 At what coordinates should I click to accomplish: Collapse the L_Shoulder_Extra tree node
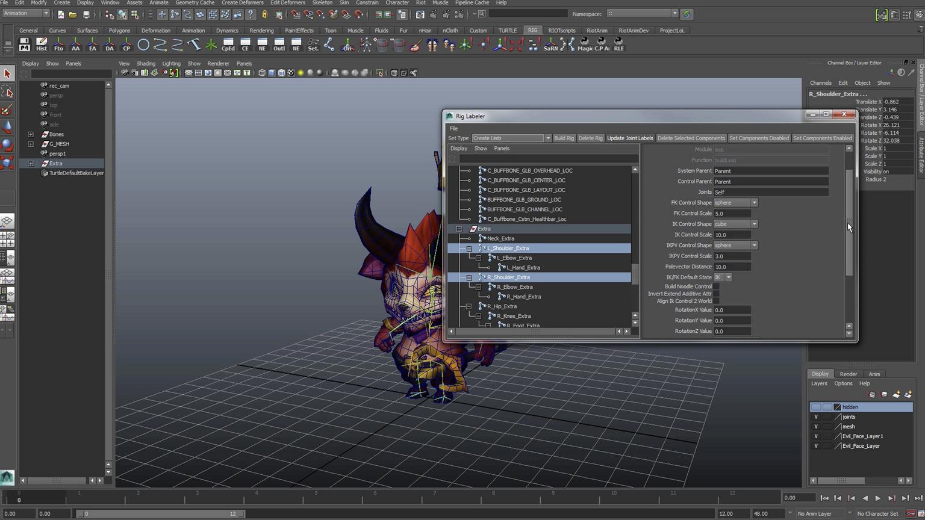point(469,248)
